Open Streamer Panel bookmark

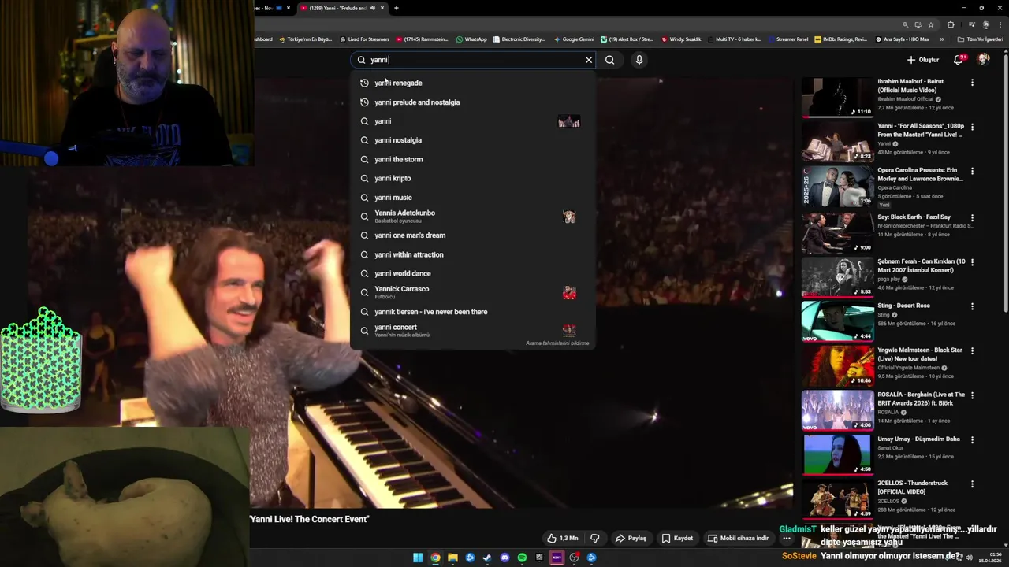788,39
